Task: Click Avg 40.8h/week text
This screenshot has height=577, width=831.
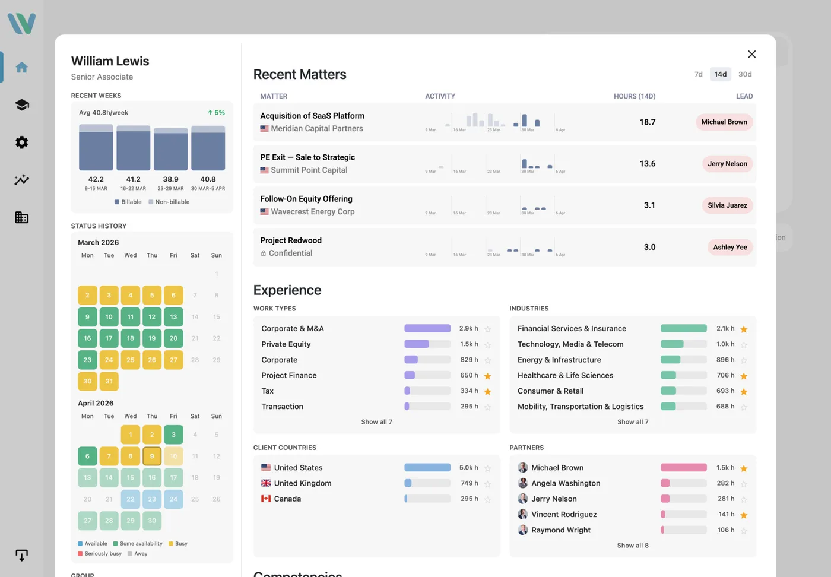Action: coord(104,113)
